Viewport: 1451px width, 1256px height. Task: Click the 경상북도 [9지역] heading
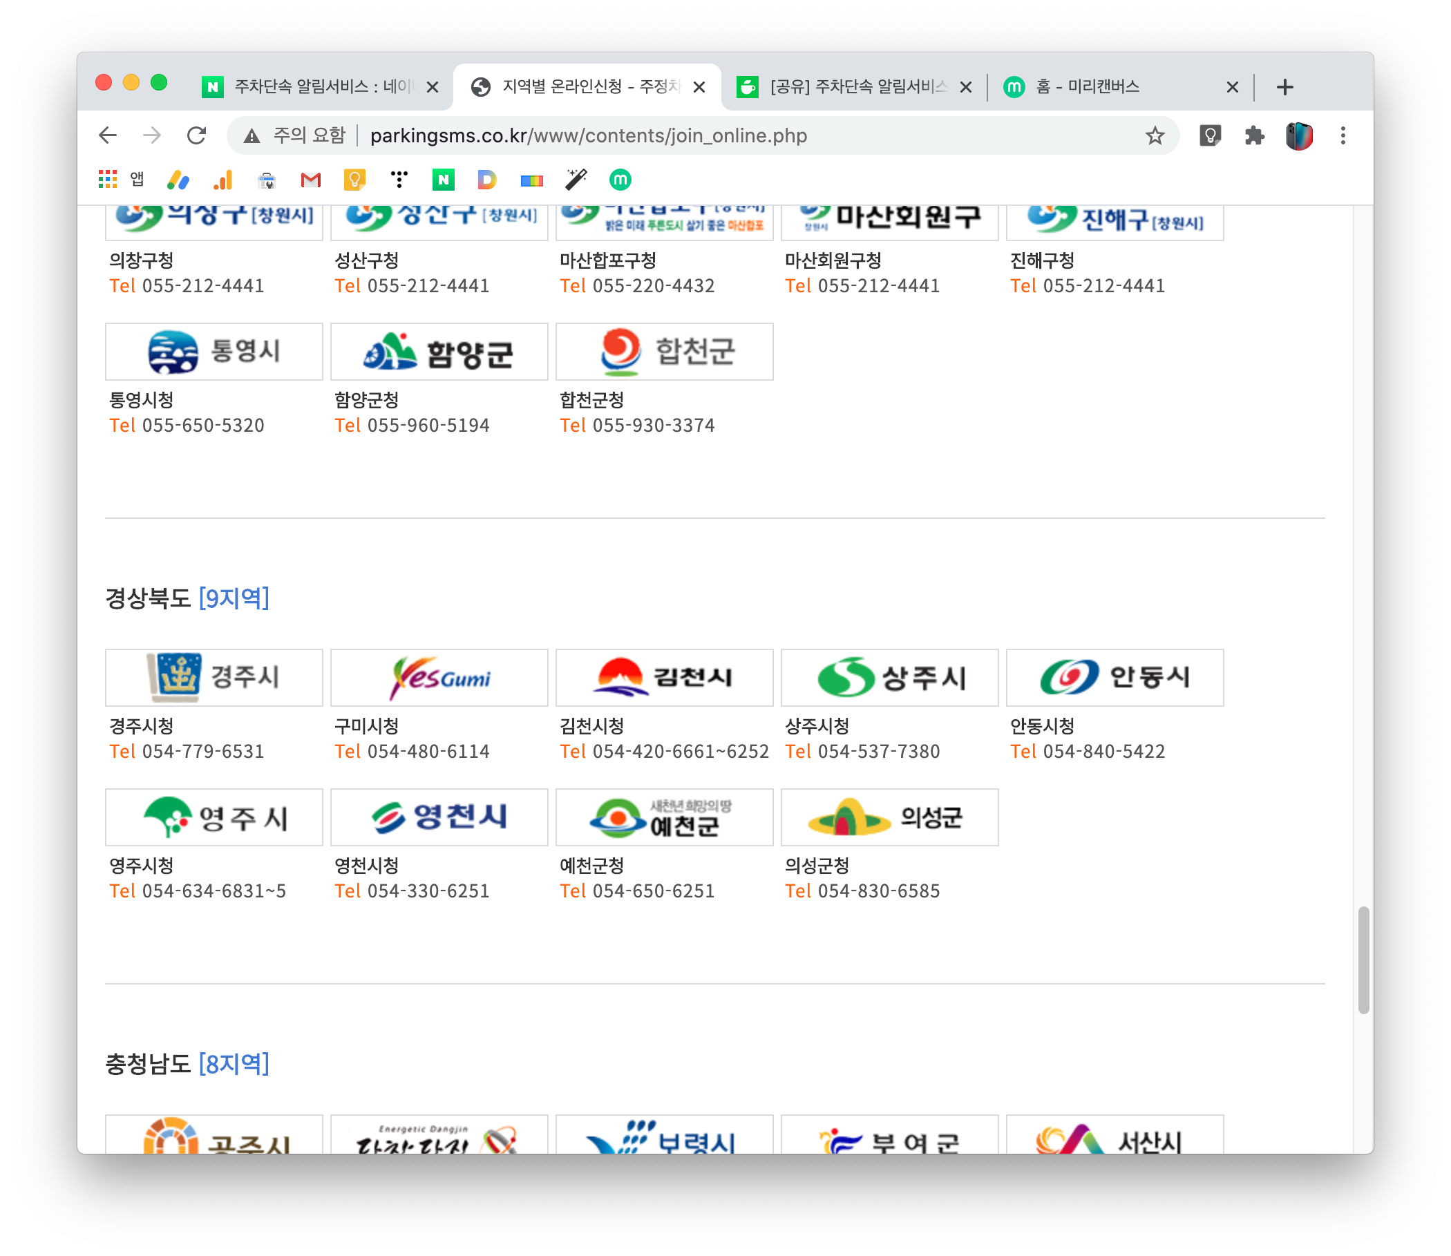point(187,597)
